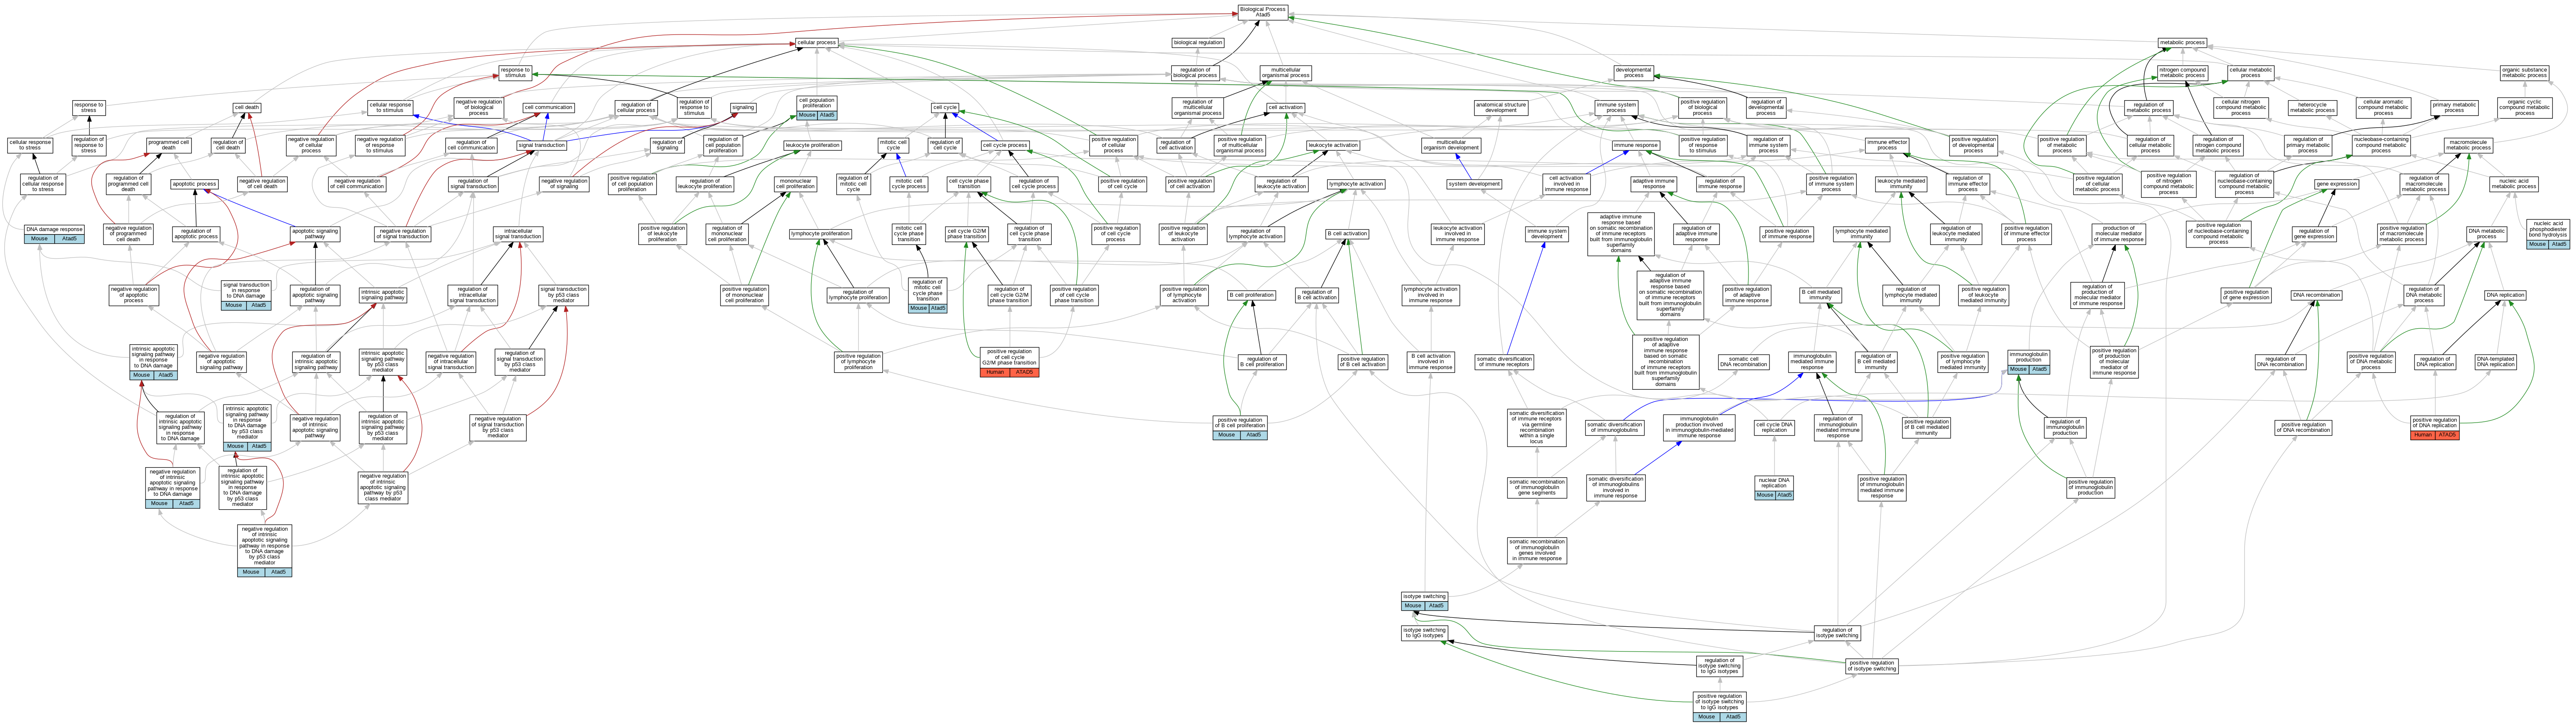This screenshot has width=2576, height=726.
Task: Select the 'DNA damage response' node
Action: pyautogui.click(x=54, y=234)
